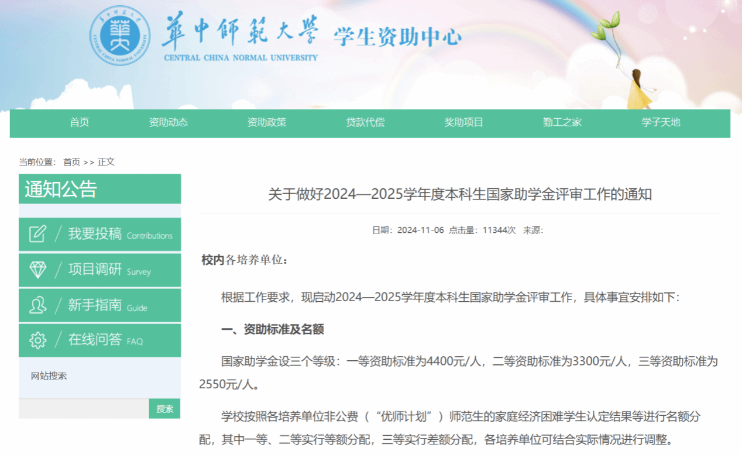Click the diamond icon beside 项目调研
The width and height of the screenshot is (742, 455).
[x=37, y=270]
